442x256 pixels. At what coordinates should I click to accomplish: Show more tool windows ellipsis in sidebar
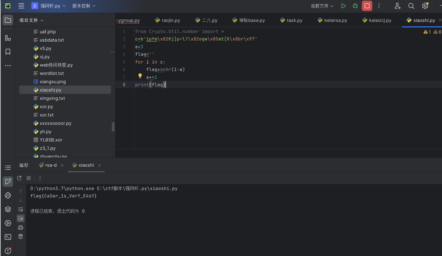click(8, 66)
